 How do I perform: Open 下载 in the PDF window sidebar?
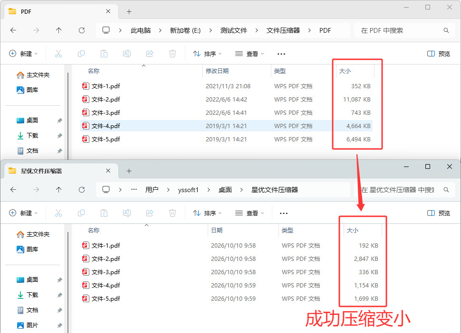pyautogui.click(x=32, y=135)
